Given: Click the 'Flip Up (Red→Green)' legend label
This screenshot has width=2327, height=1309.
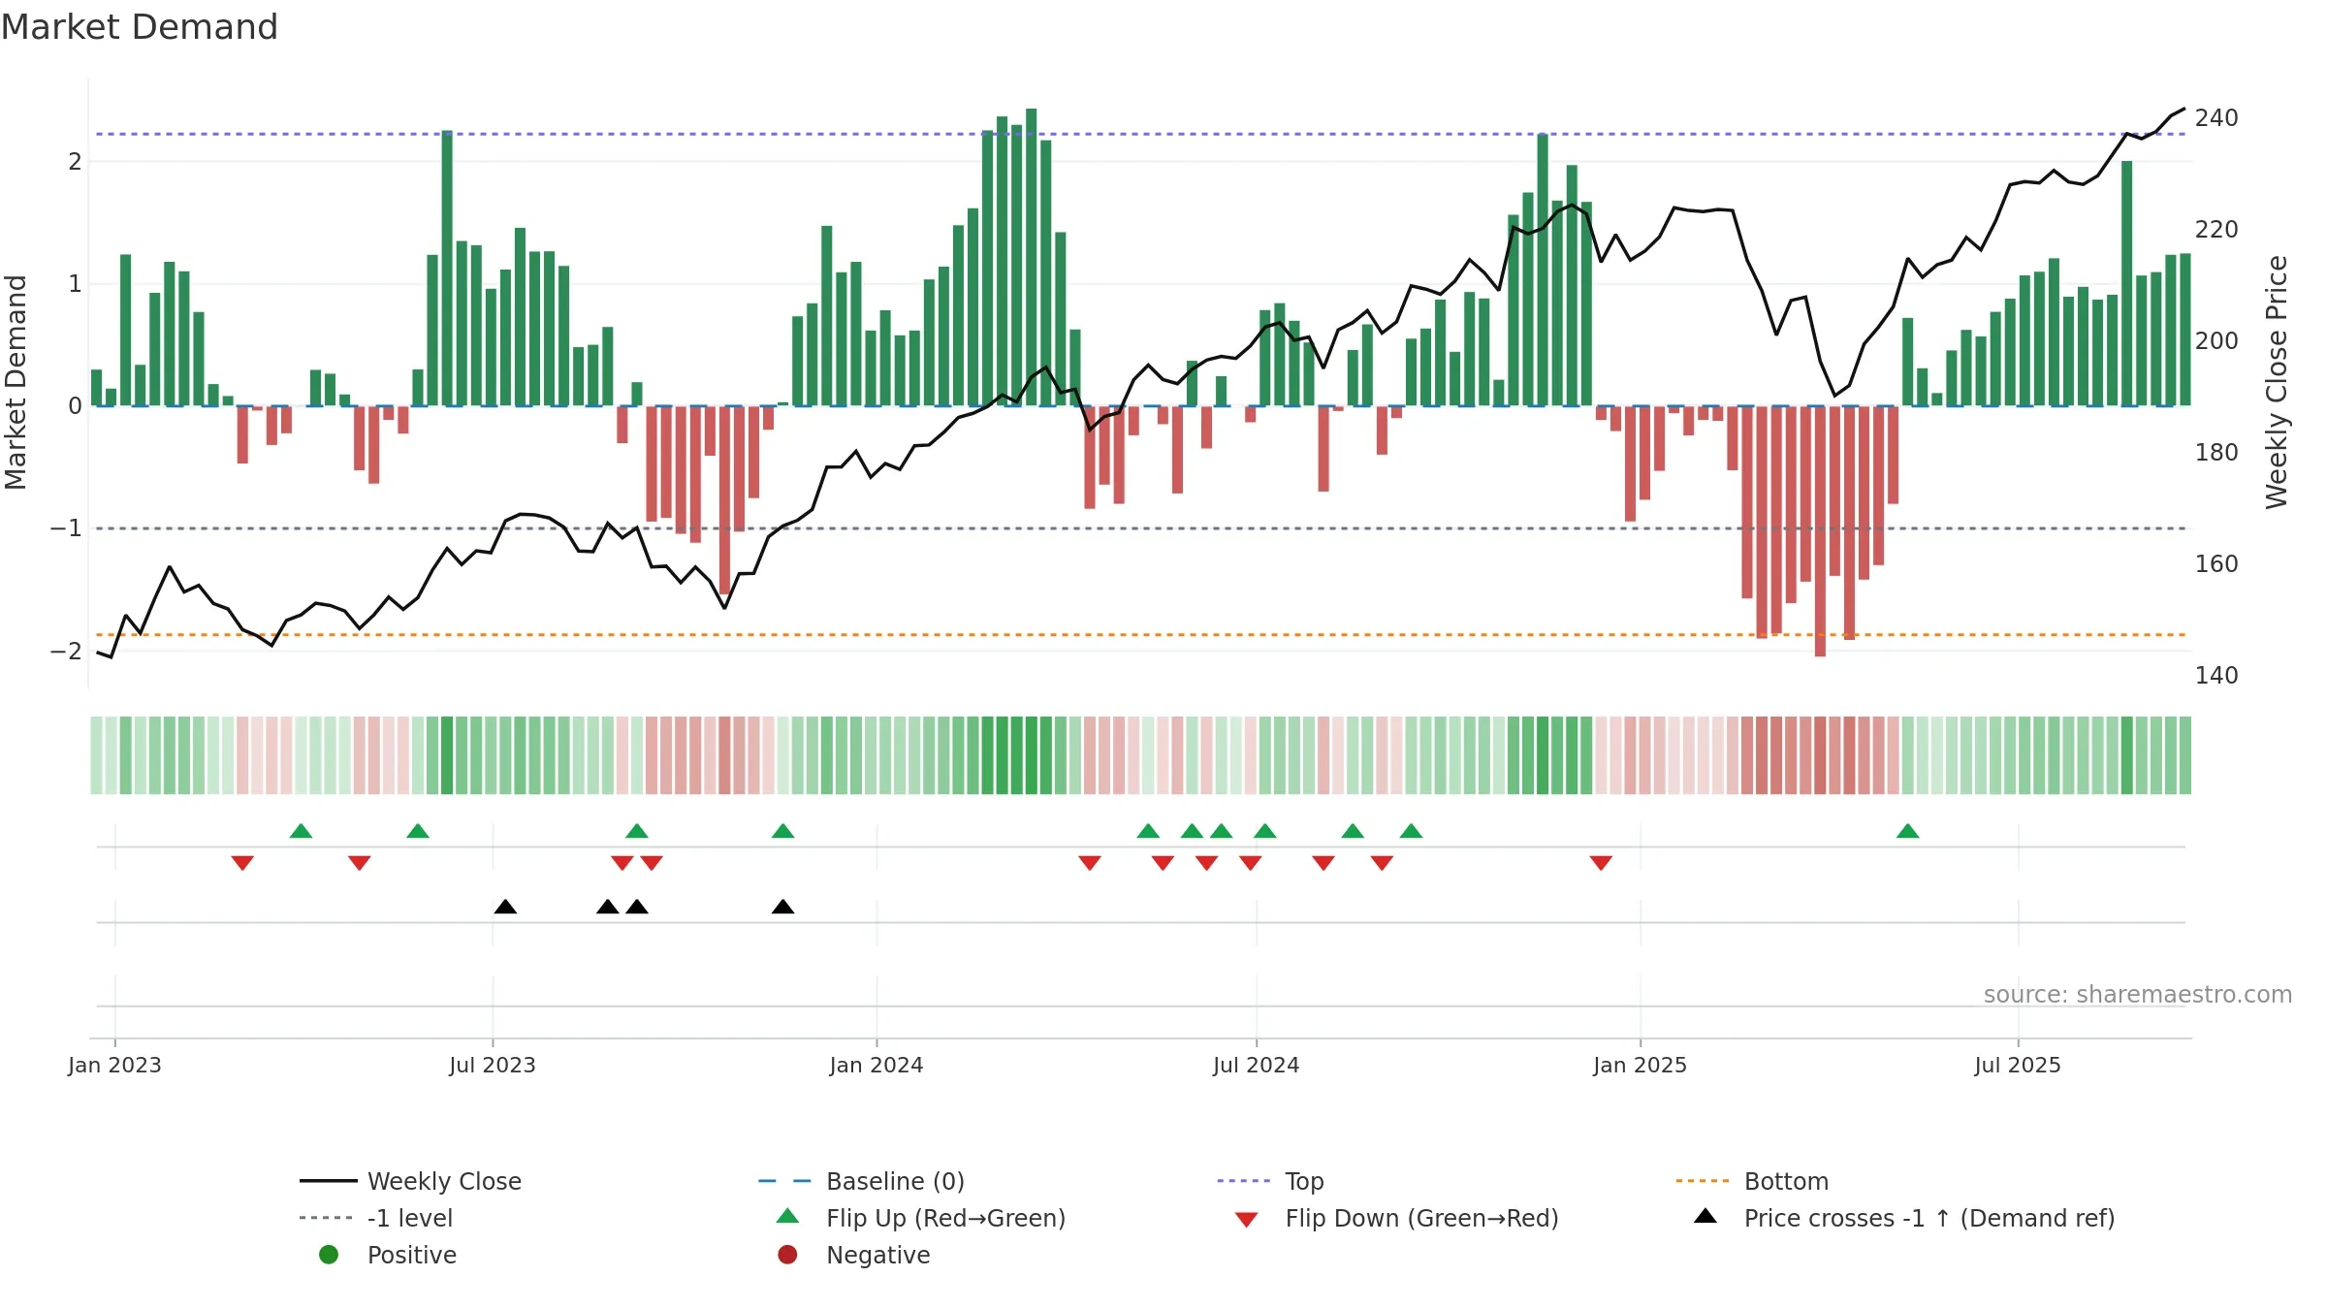Looking at the screenshot, I should [x=945, y=1219].
